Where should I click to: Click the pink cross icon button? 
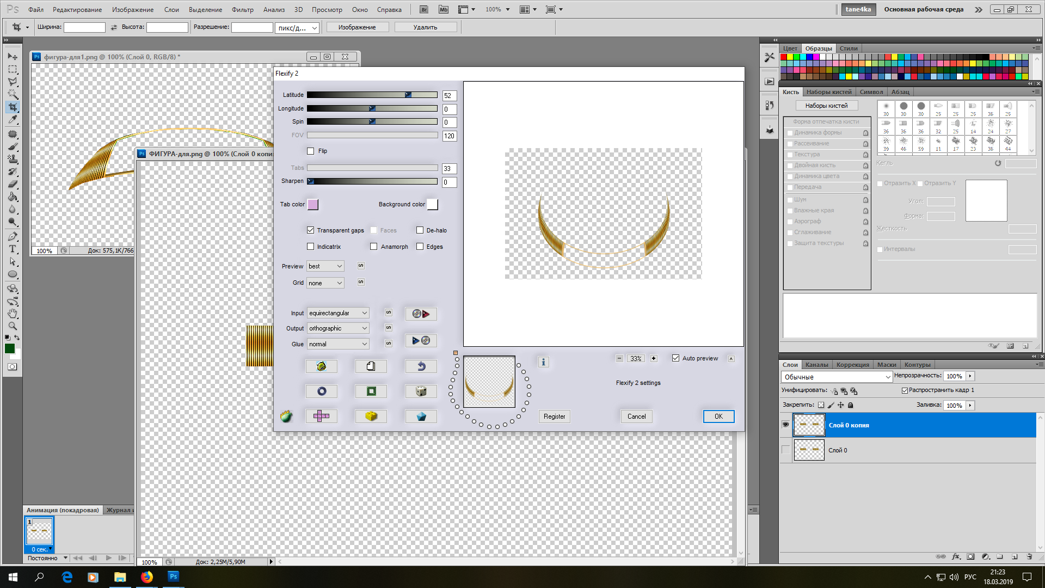(x=321, y=416)
